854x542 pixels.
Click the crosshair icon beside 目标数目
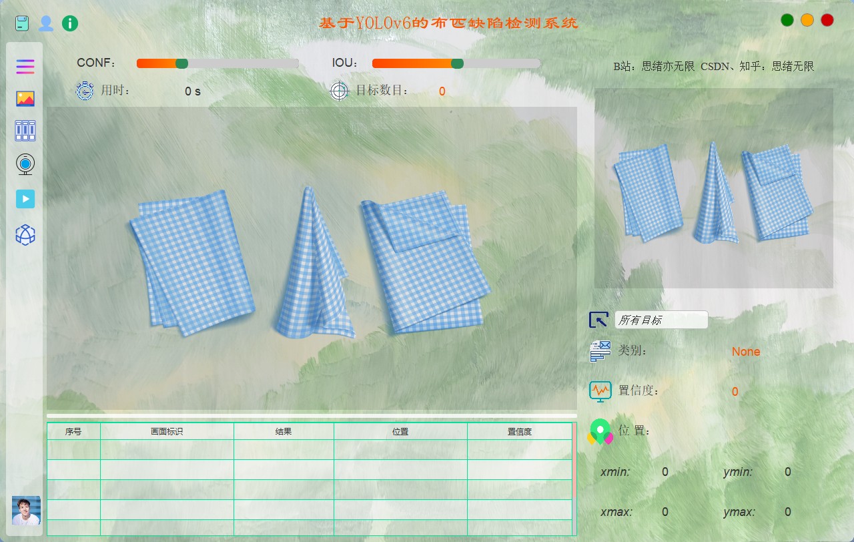pos(340,91)
